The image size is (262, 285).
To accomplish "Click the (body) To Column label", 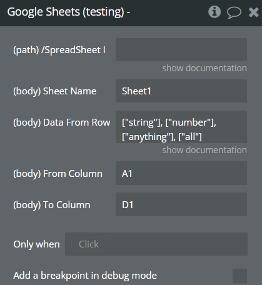I will click(52, 205).
